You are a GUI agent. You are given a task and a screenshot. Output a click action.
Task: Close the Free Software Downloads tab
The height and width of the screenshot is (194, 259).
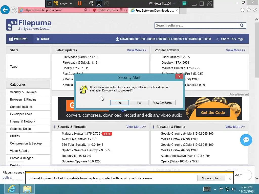point(177,10)
